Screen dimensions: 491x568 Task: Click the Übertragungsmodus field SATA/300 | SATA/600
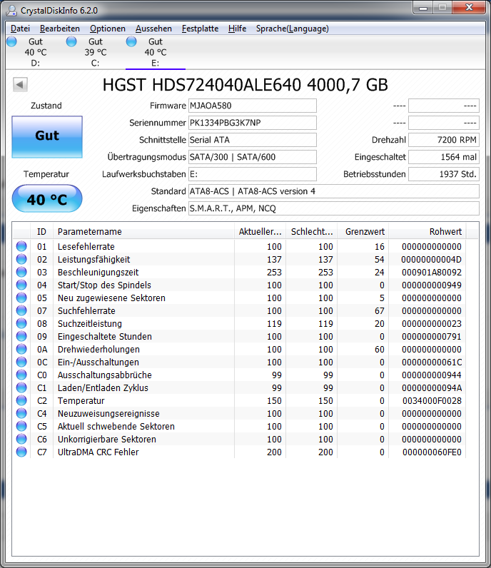tap(252, 157)
